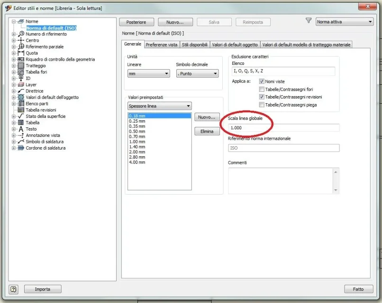Toggle Tabelle/Contrassegni revisioni checkbox

262,97
